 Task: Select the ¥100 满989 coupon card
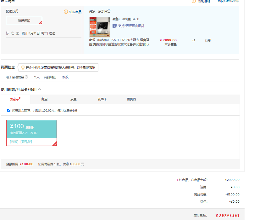pos(31,133)
